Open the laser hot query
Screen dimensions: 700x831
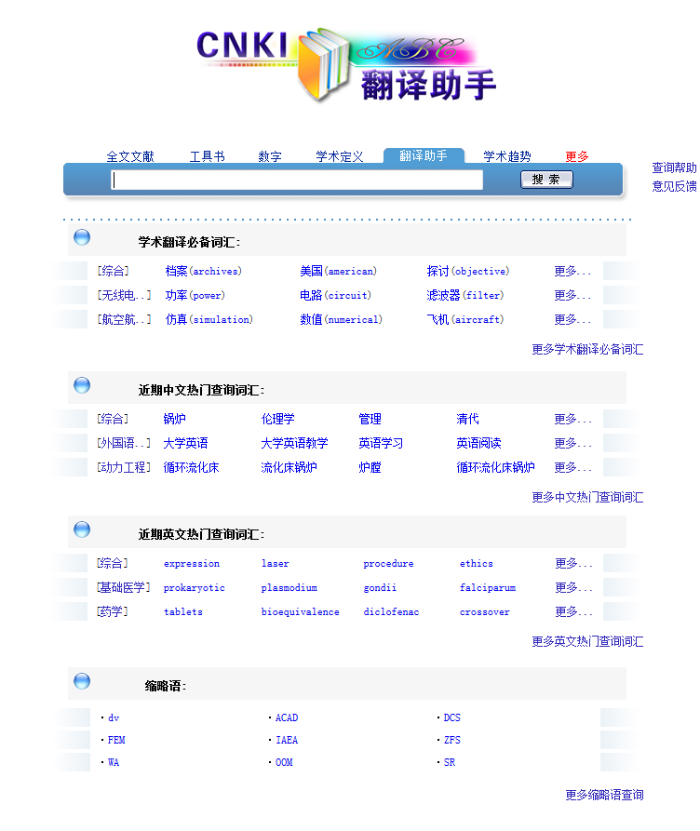pyautogui.click(x=276, y=564)
